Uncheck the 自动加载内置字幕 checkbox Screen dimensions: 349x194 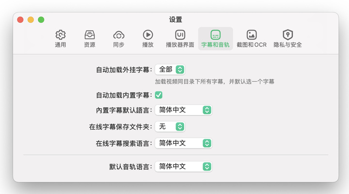159,95
